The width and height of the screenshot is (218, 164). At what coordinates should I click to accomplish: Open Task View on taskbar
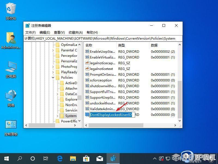tap(46, 159)
